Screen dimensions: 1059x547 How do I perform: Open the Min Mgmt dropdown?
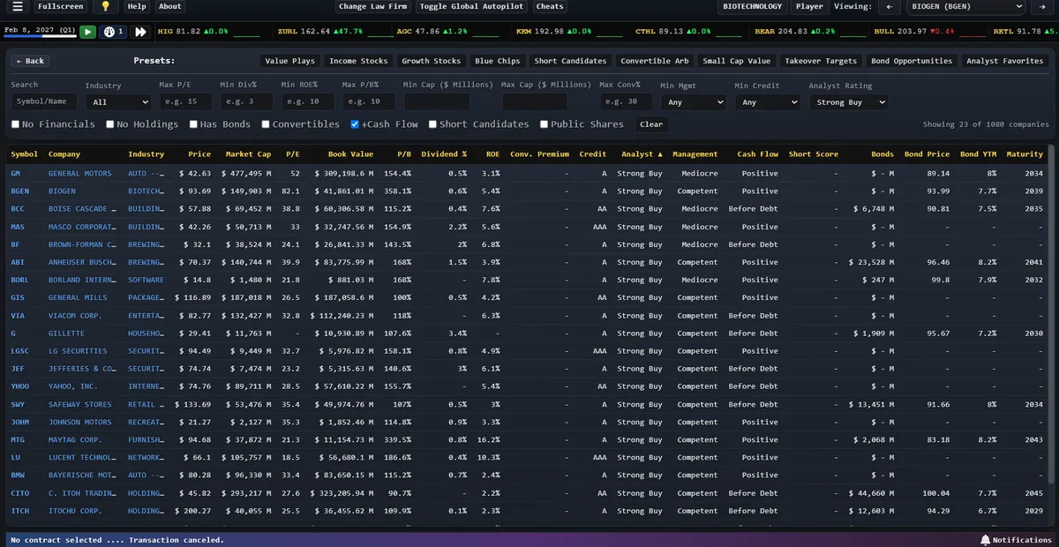693,102
